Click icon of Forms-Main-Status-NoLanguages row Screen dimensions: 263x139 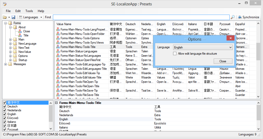point(58,56)
